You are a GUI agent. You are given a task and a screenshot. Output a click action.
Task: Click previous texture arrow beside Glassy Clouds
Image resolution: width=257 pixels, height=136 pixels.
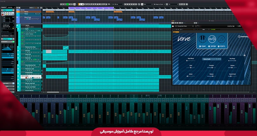click(x=219, y=59)
